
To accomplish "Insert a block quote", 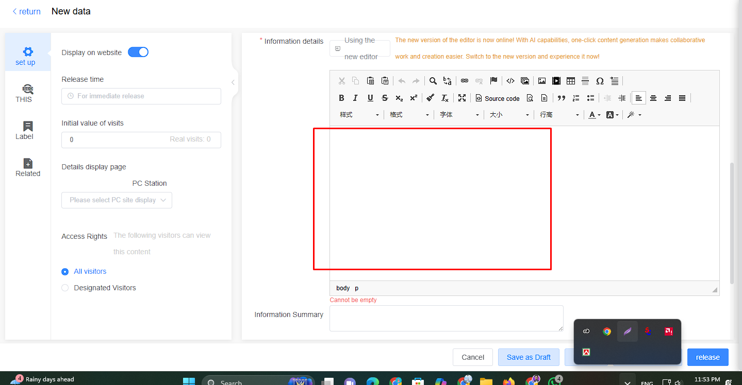I will 562,98.
